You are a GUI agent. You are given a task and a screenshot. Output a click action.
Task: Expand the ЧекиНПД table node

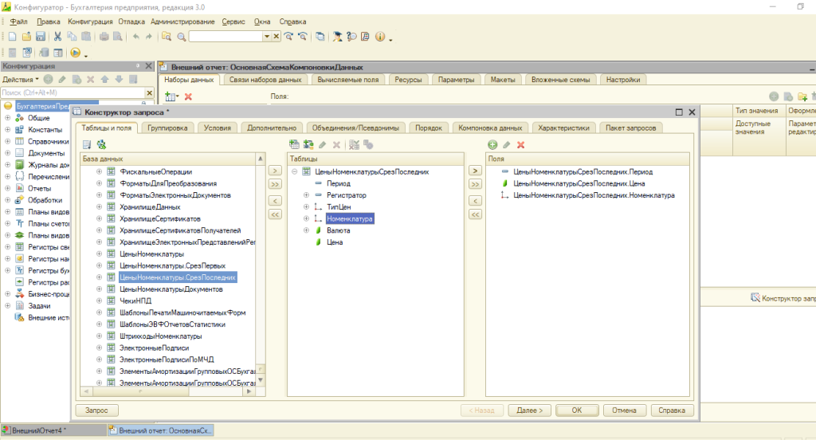(x=100, y=302)
